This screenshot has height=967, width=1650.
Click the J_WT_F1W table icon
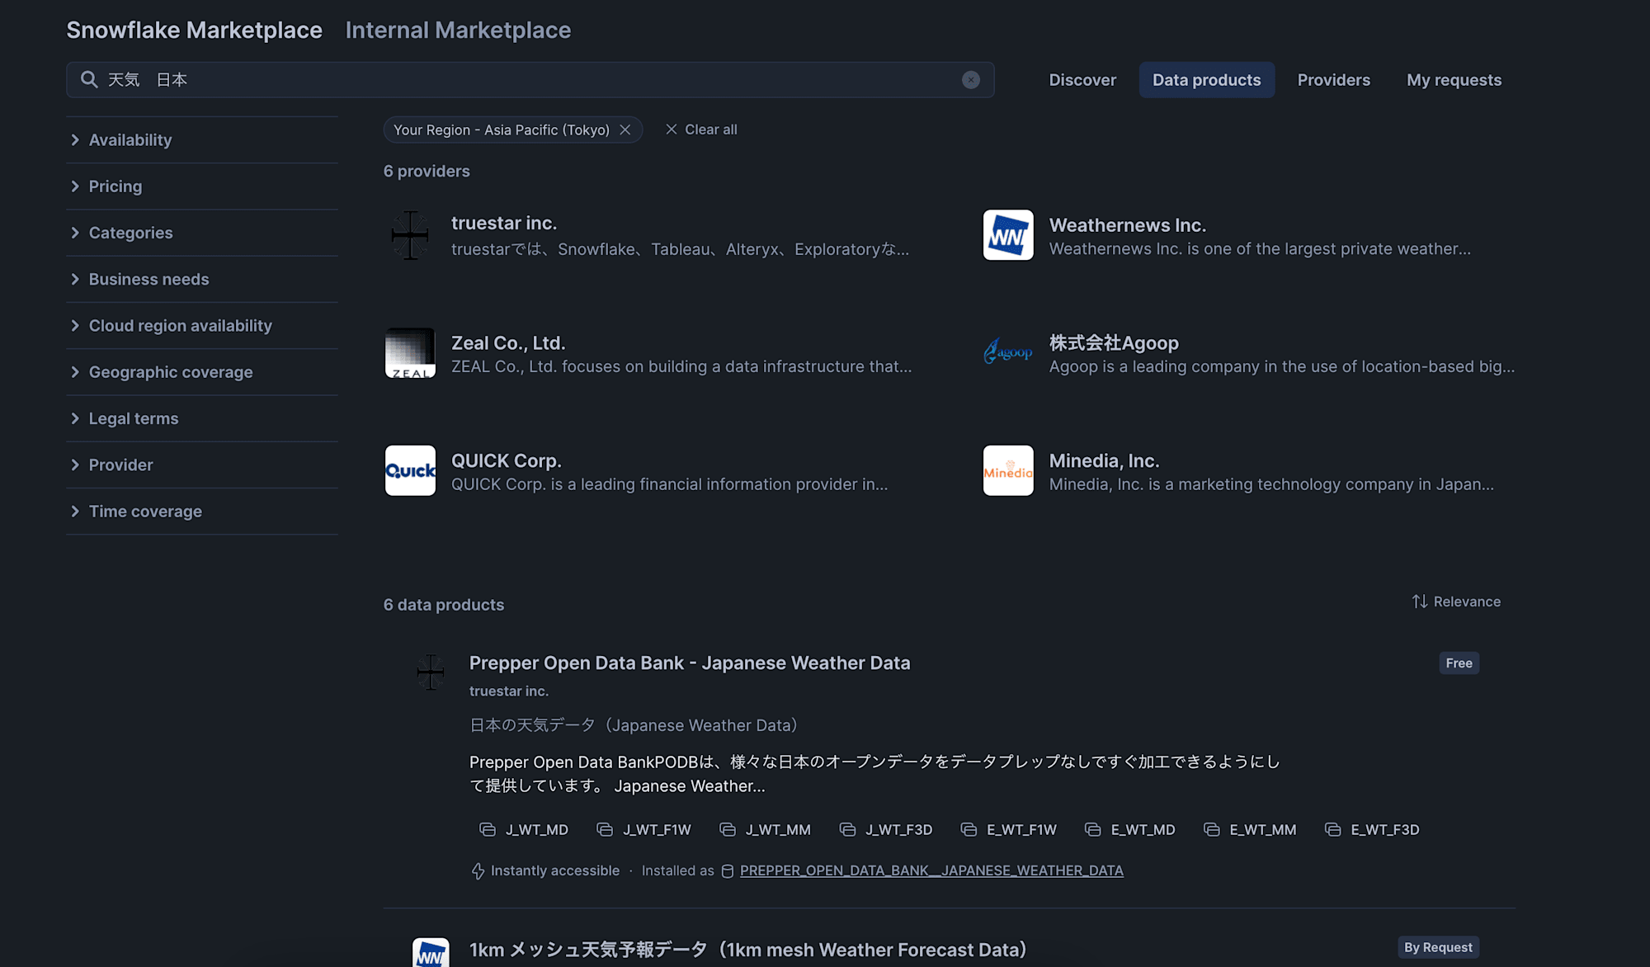tap(605, 829)
